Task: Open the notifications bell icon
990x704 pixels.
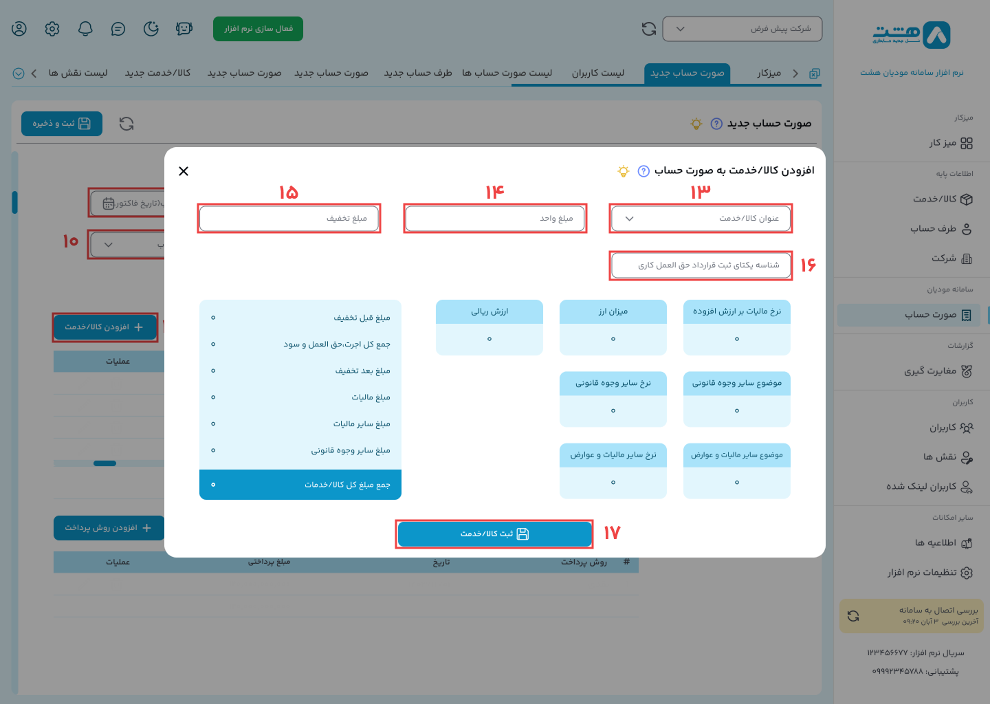Action: coord(85,29)
